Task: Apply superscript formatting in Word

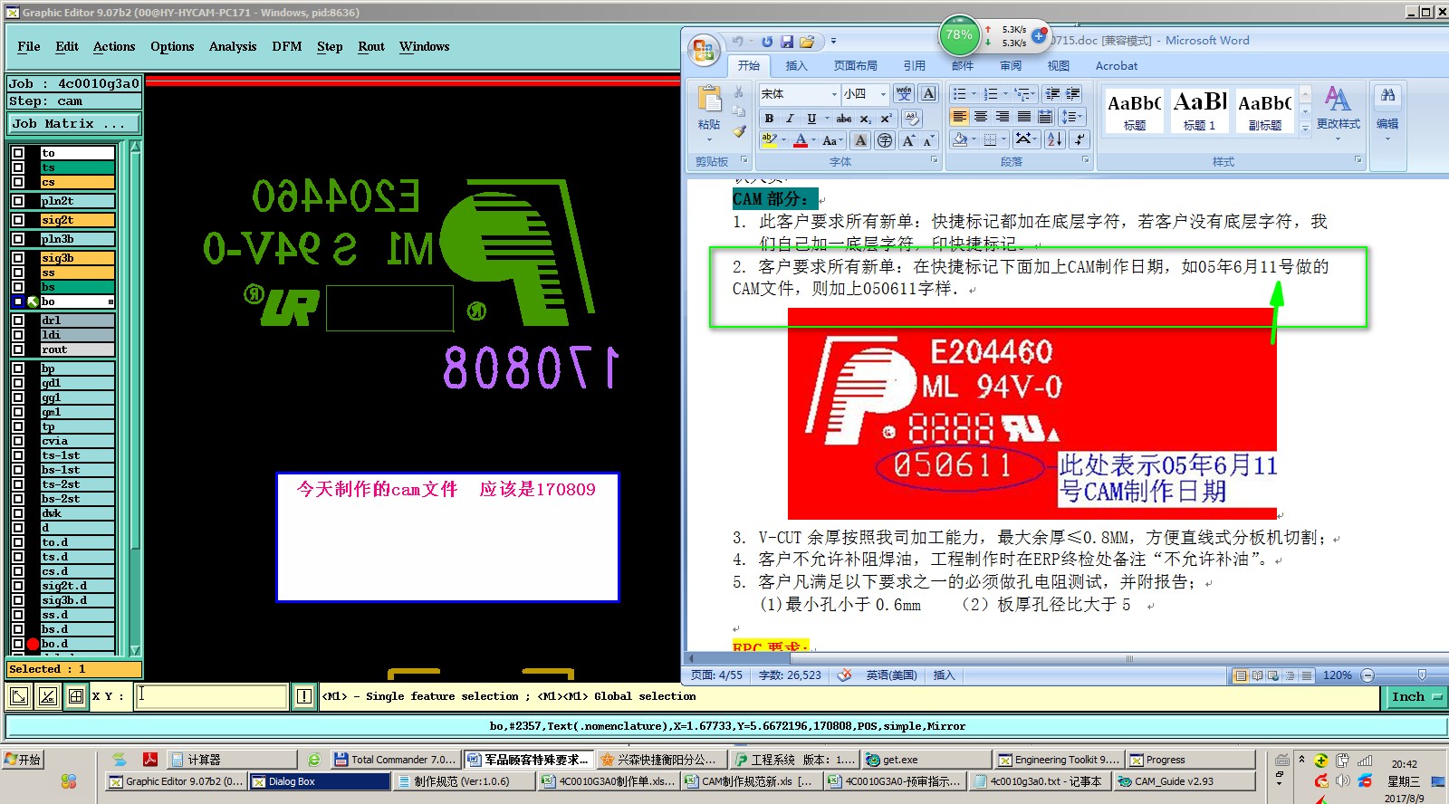Action: click(886, 119)
